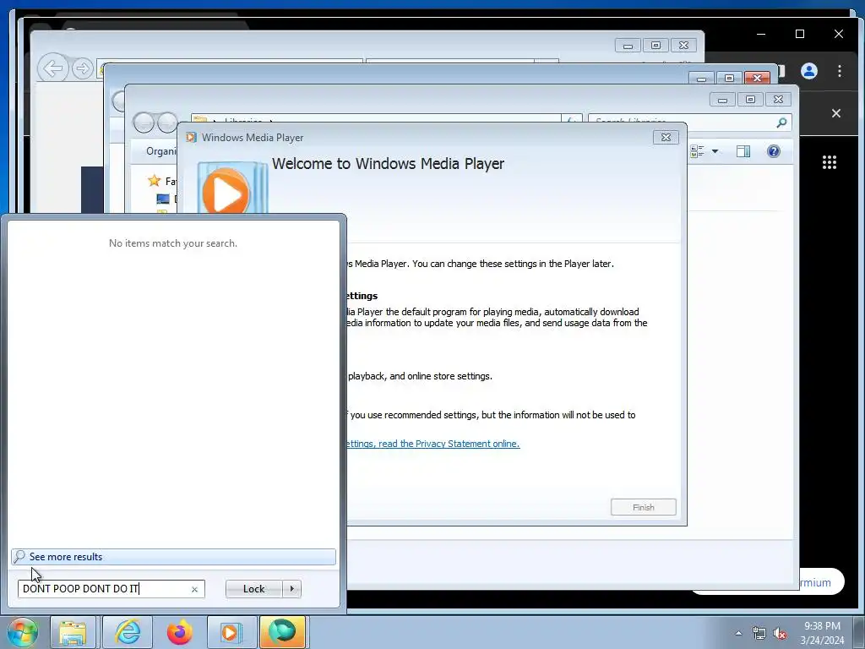Click the large Media Player play logo
The height and width of the screenshot is (649, 865).
(226, 192)
